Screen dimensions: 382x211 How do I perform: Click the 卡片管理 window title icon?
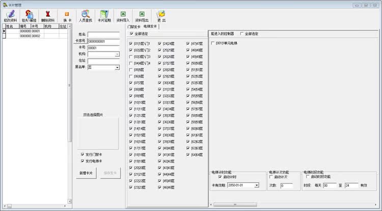5,5
